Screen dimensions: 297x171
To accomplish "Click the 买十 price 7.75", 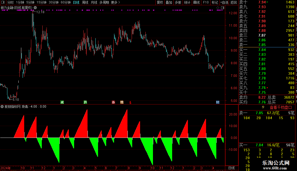I will pyautogui.click(x=262, y=92).
